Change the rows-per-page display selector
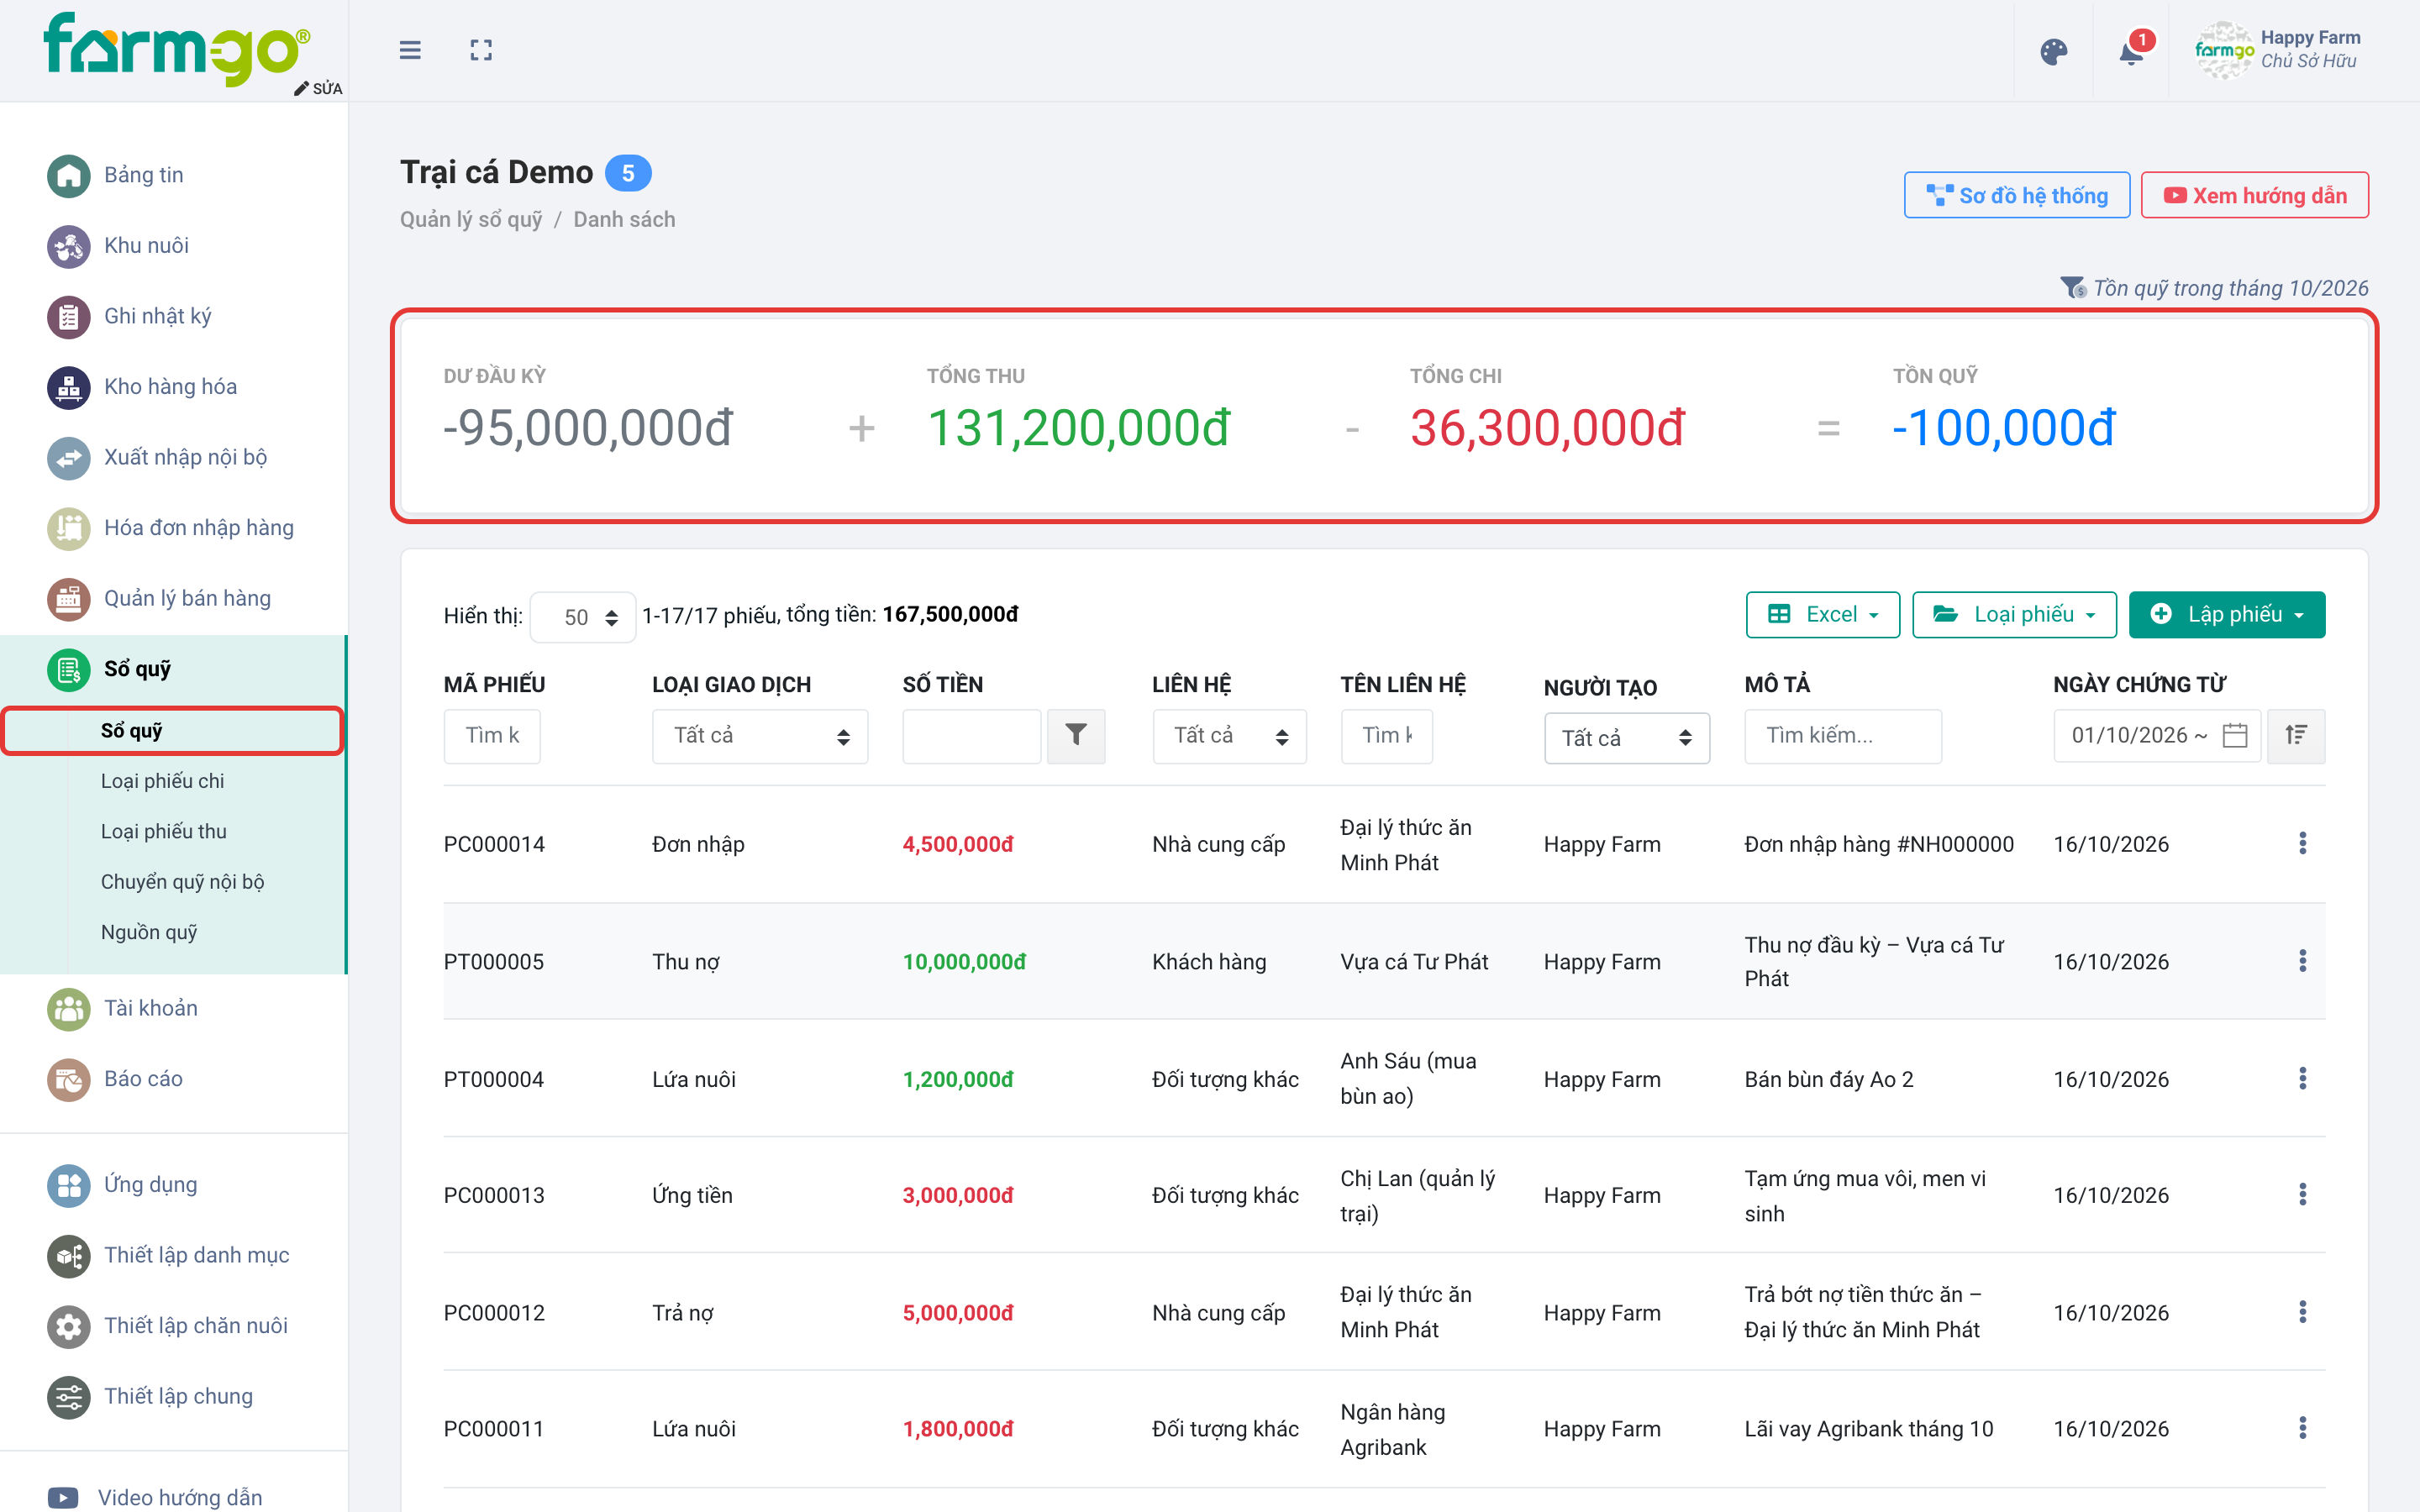 coord(583,617)
